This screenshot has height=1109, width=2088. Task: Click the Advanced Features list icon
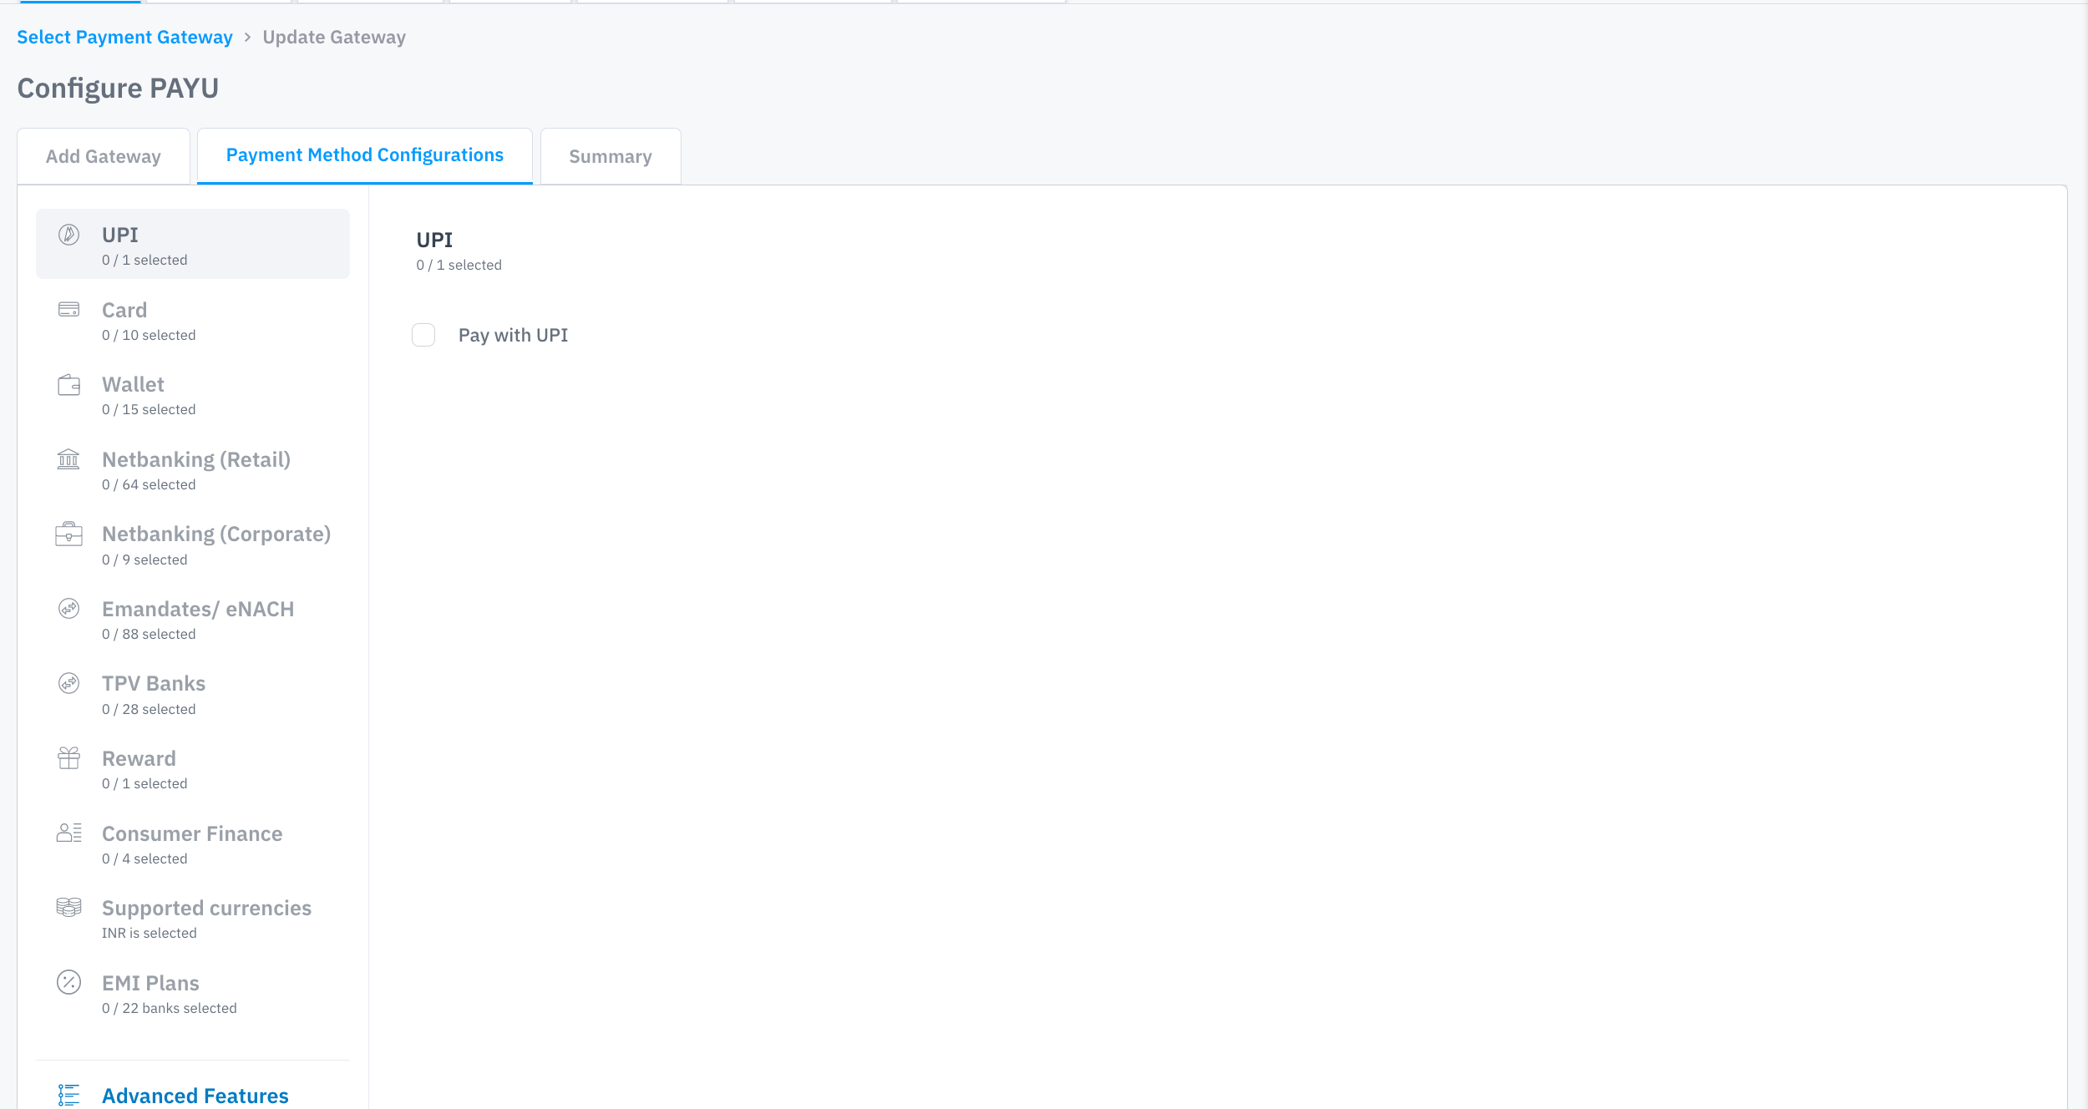pos(68,1095)
